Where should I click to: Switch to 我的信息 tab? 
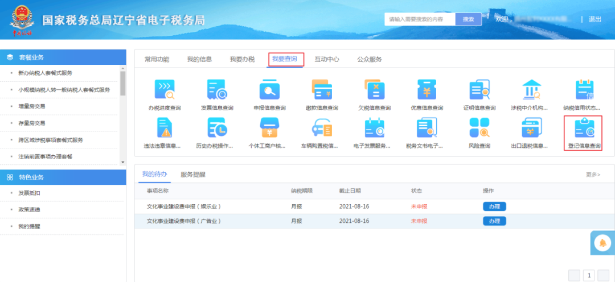point(200,60)
